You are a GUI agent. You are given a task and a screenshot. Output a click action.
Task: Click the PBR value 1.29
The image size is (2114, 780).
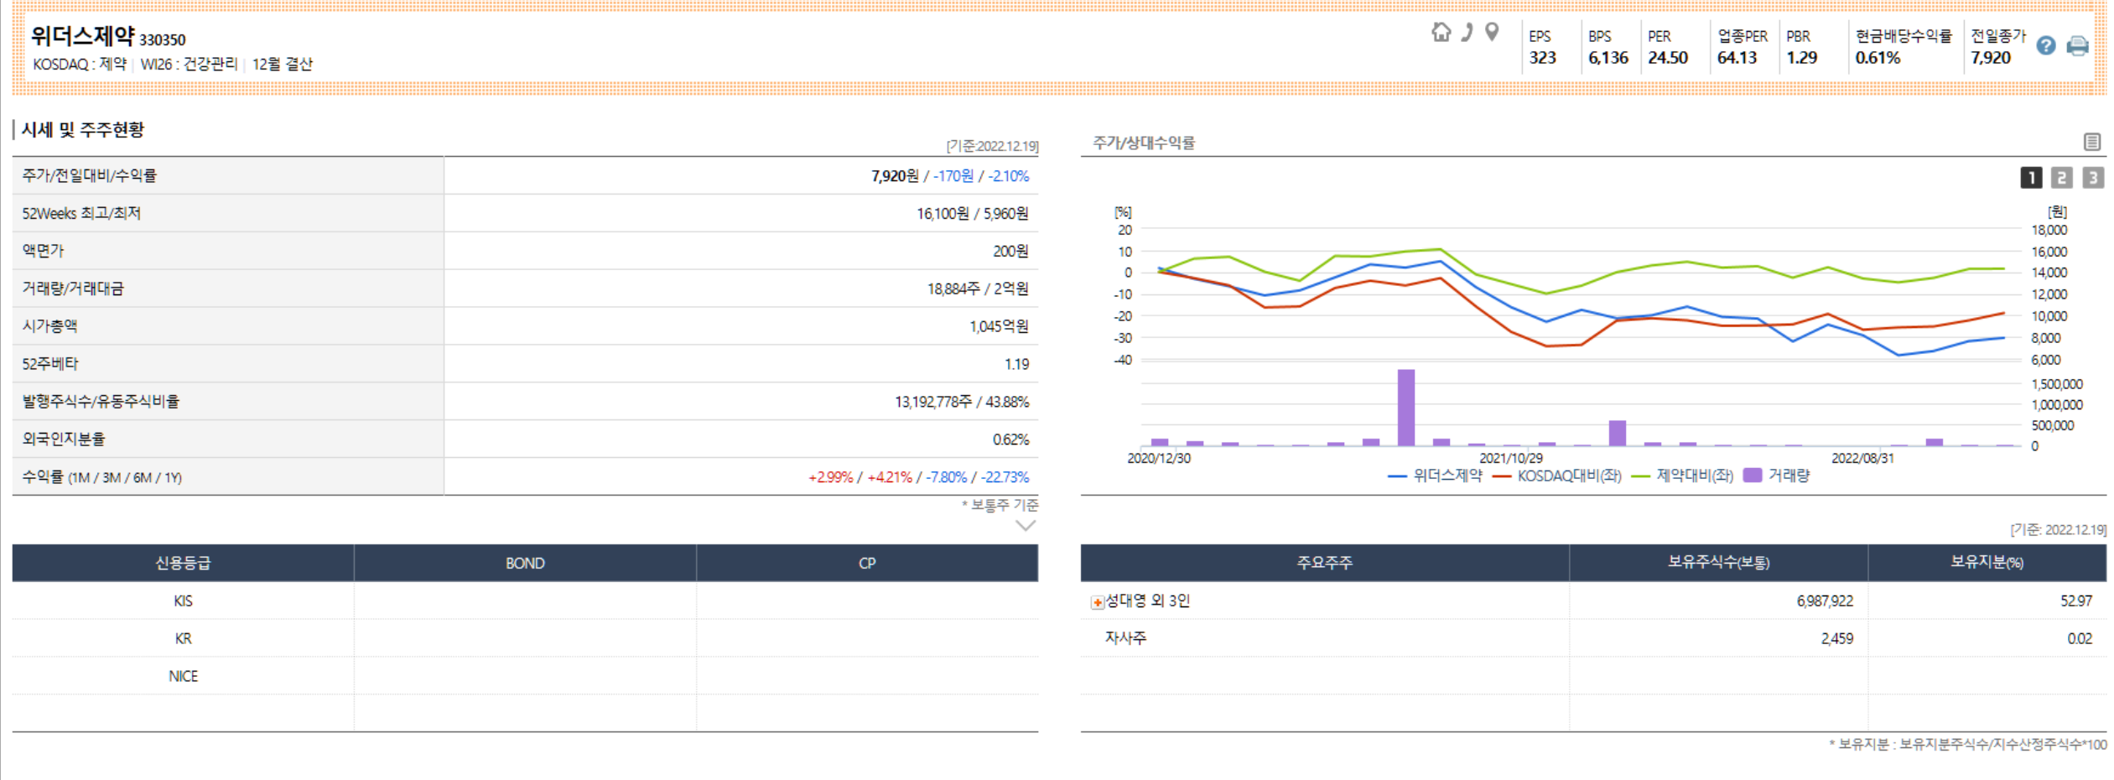[x=1802, y=58]
